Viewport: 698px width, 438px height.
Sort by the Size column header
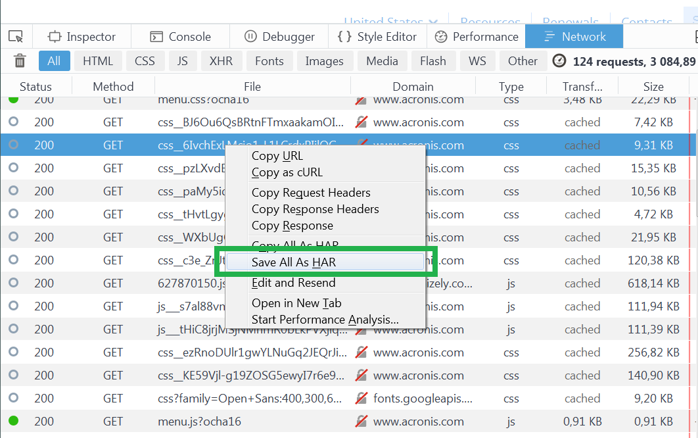coord(653,87)
